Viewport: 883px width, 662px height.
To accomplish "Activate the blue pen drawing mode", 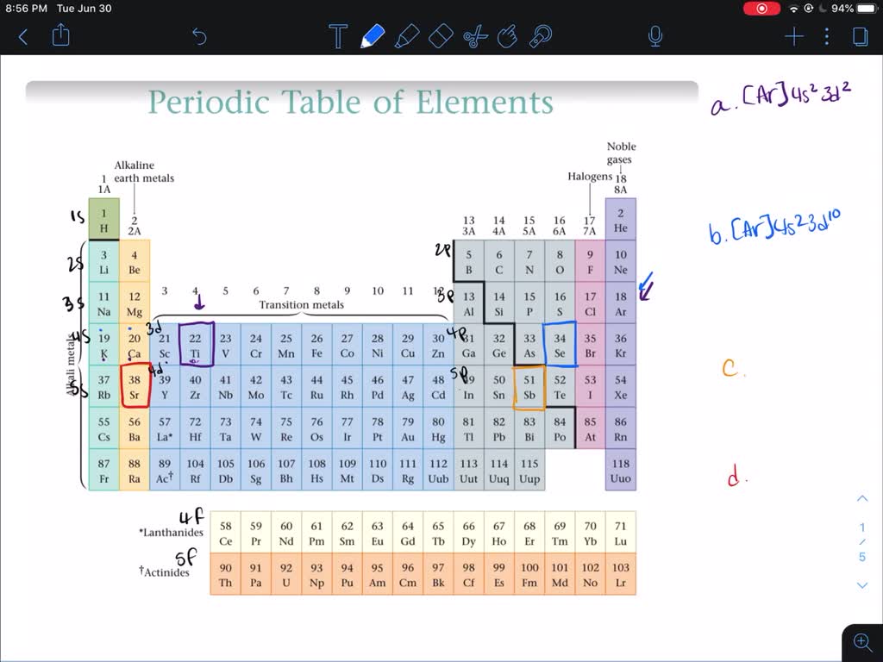I will [373, 36].
